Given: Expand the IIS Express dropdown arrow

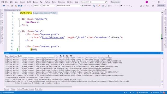Looking at the screenshot, I should pyautogui.click(x=92, y=6).
